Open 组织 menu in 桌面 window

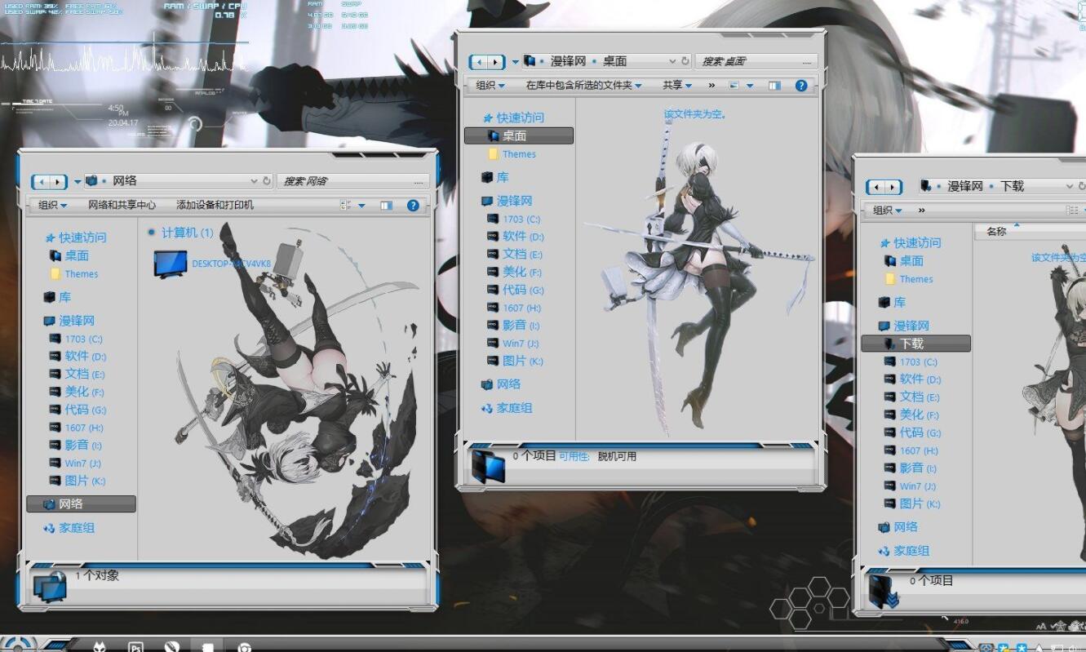pos(490,85)
